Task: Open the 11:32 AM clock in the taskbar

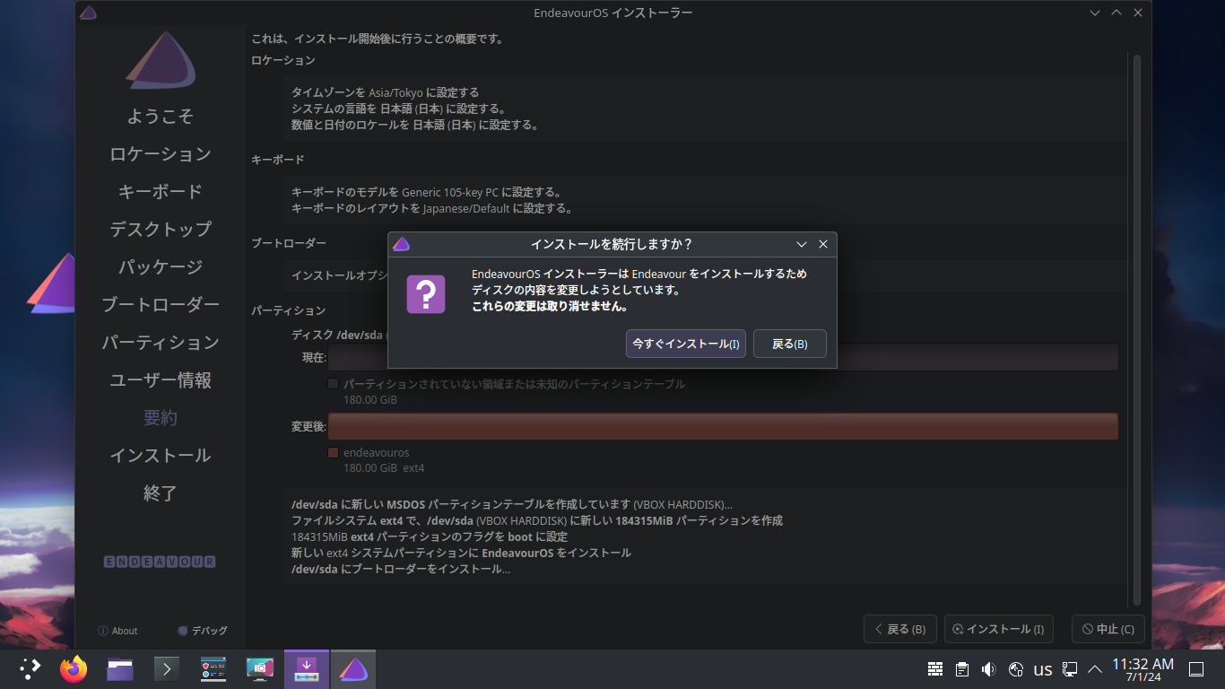Action: [1142, 669]
